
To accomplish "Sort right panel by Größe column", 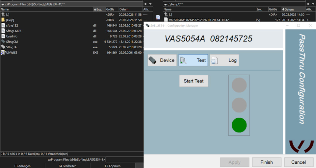I will tap(275, 9).
